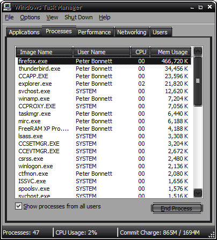Image resolution: width=217 pixels, height=240 pixels.
Task: Click Peter Bonnett in the winamp.exe row
Action: (94, 99)
